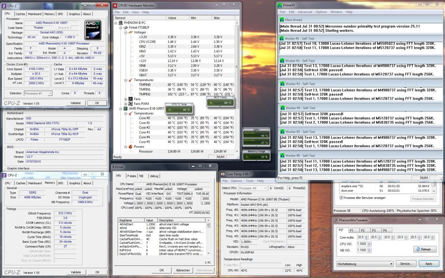Click the NB VID stepper in PhenomMsrTweaker
This screenshot has width=445, height=278.
(x=369, y=250)
